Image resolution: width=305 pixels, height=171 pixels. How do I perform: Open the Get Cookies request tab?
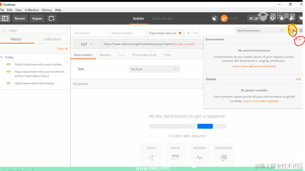coord(91,33)
